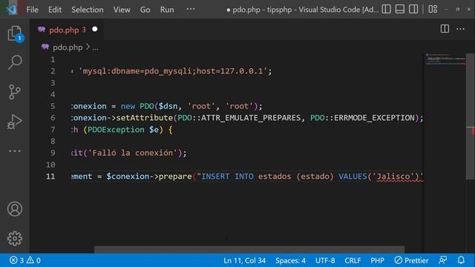This screenshot has height=267, width=475.
Task: Click the 'Falló la conexión' string
Action: click(133, 153)
